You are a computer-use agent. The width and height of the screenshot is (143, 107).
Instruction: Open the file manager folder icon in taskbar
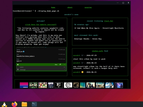[24, 104]
